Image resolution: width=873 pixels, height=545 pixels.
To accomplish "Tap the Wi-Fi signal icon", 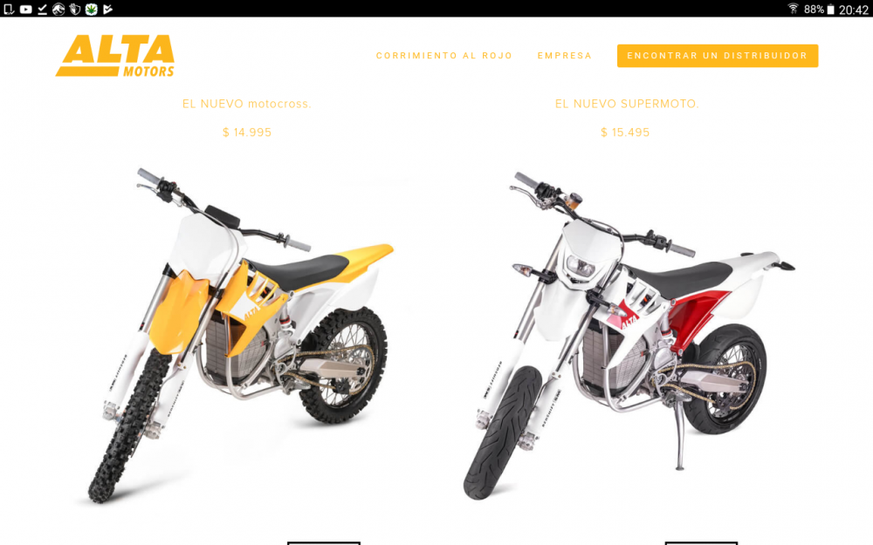I will (793, 9).
